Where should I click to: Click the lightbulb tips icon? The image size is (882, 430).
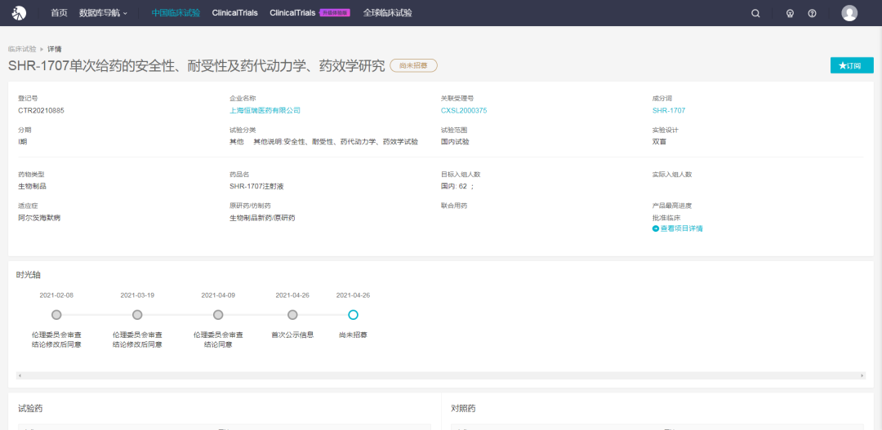pos(790,13)
